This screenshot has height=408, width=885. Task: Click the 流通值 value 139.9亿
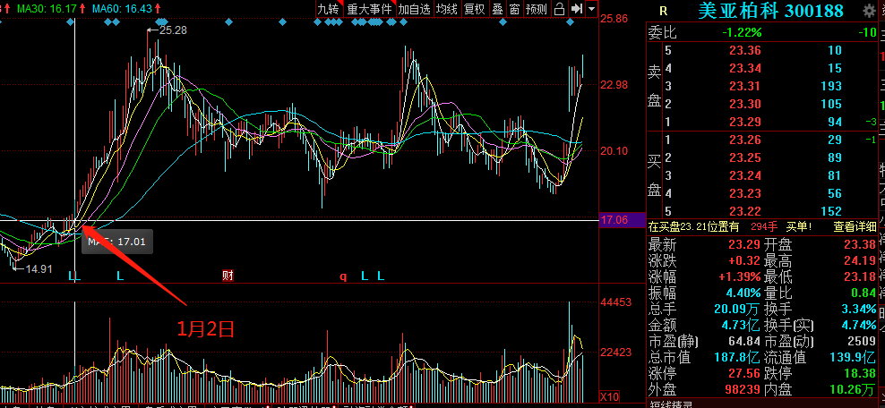click(x=853, y=357)
